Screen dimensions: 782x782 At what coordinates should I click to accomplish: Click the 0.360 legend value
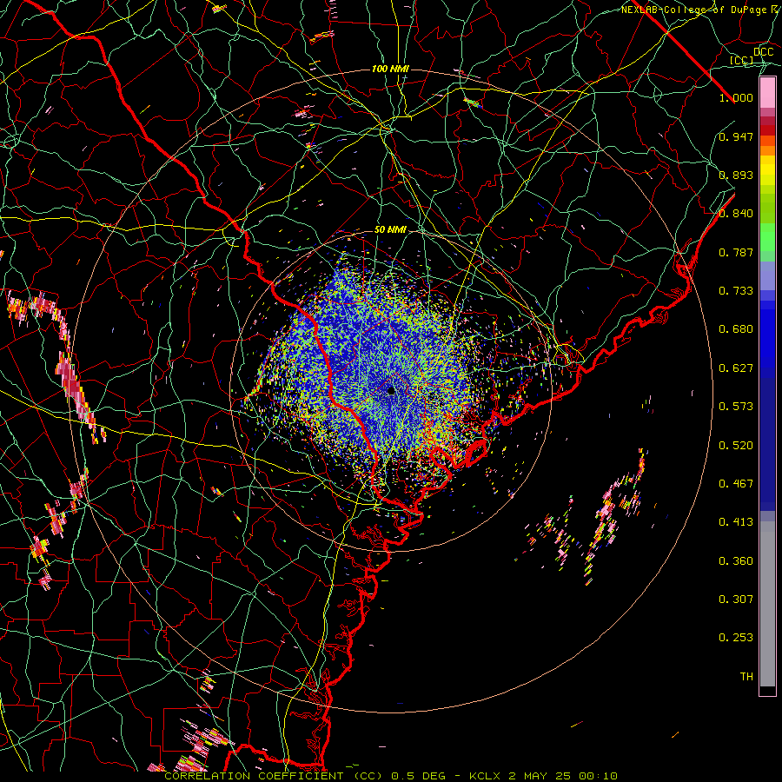click(x=736, y=561)
